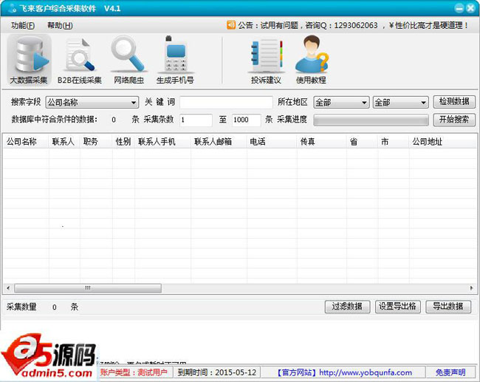Click the scrollbar left arrow
The width and height of the screenshot is (480, 382).
[8, 288]
